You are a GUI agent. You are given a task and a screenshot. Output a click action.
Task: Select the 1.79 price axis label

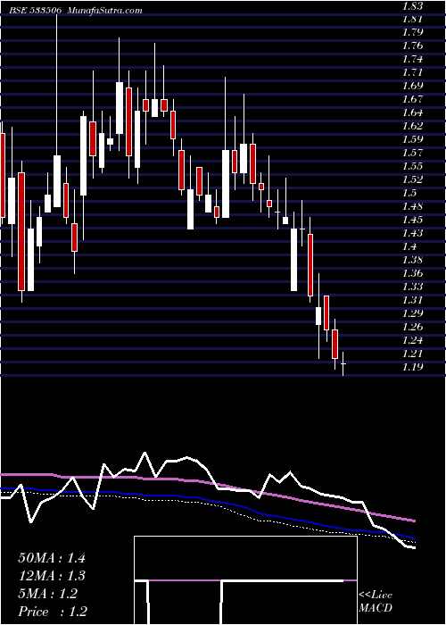[x=412, y=32]
